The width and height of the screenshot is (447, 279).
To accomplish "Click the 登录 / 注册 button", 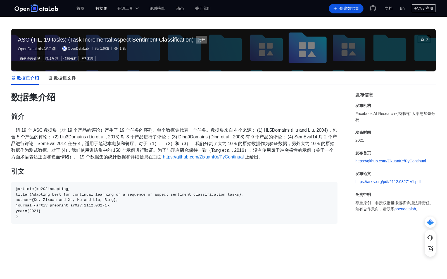I will point(424,8).
